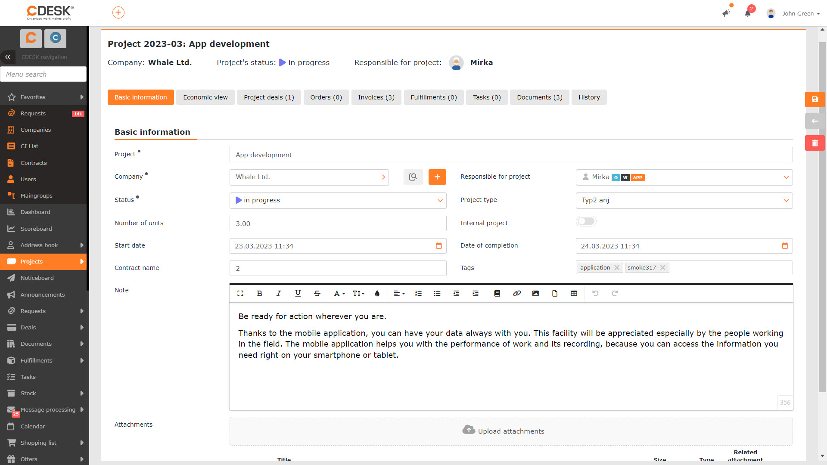This screenshot has height=465, width=827.
Task: Toggle the Internal project switch
Action: pyautogui.click(x=586, y=221)
